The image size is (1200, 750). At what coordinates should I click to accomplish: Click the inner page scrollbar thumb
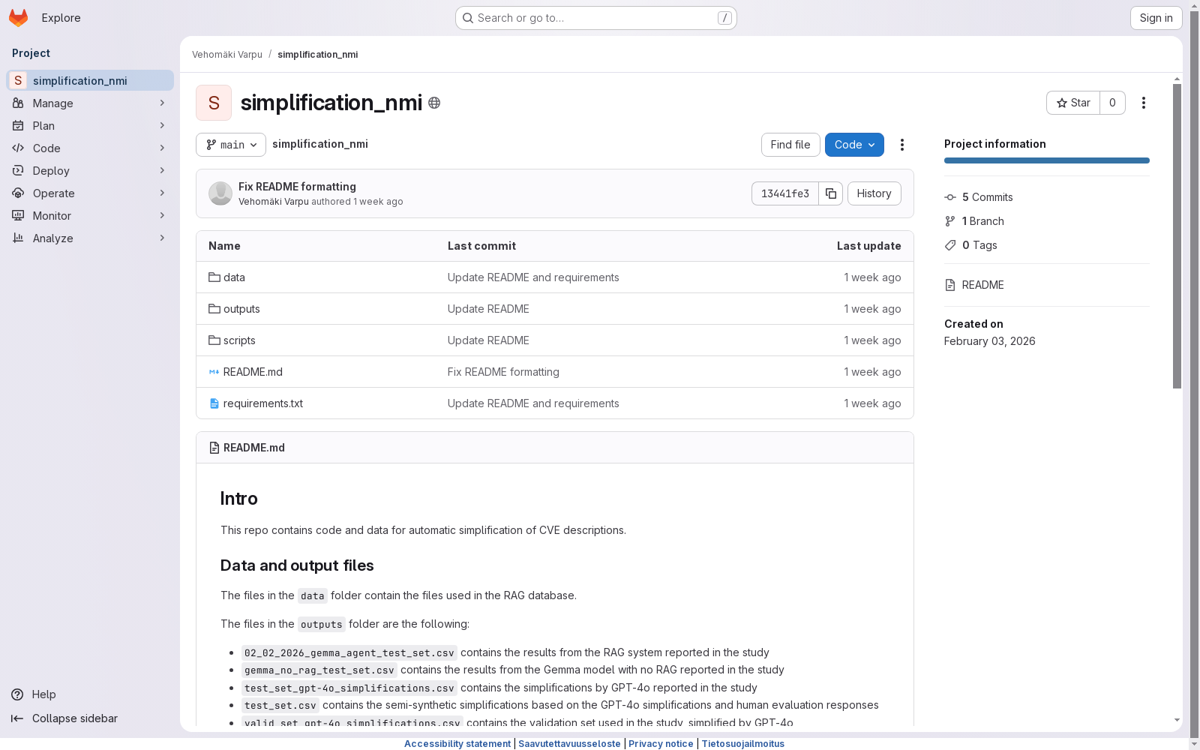coord(1177,236)
